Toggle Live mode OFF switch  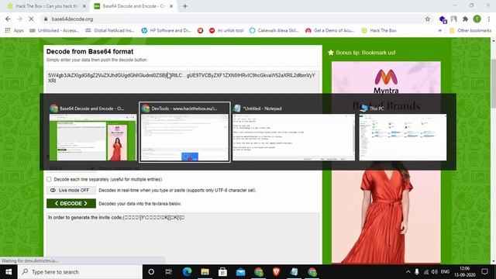(71, 190)
